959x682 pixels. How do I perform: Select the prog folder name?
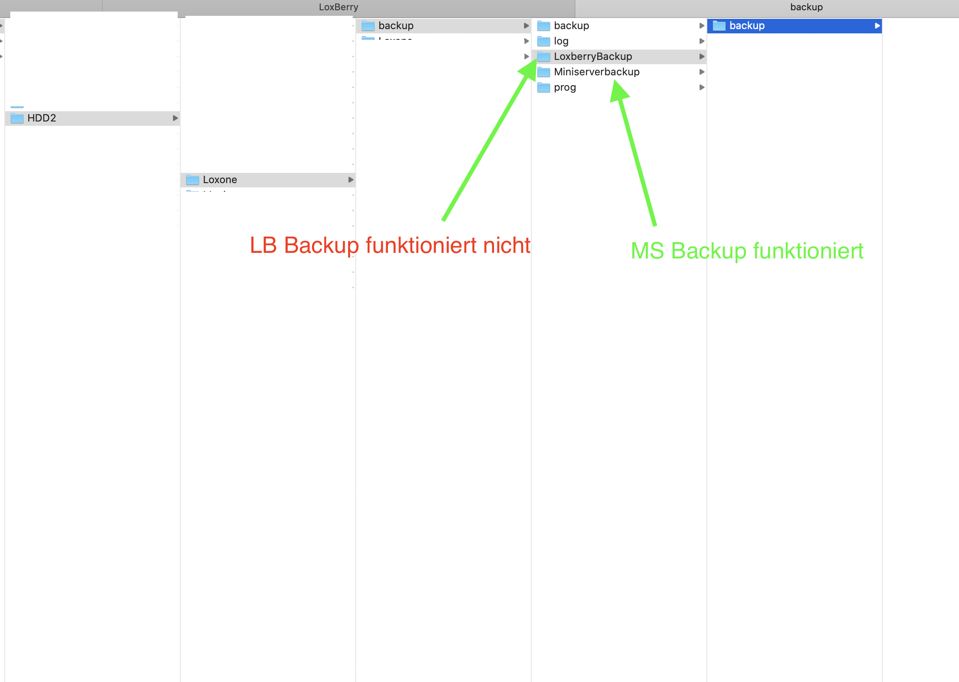pos(565,87)
